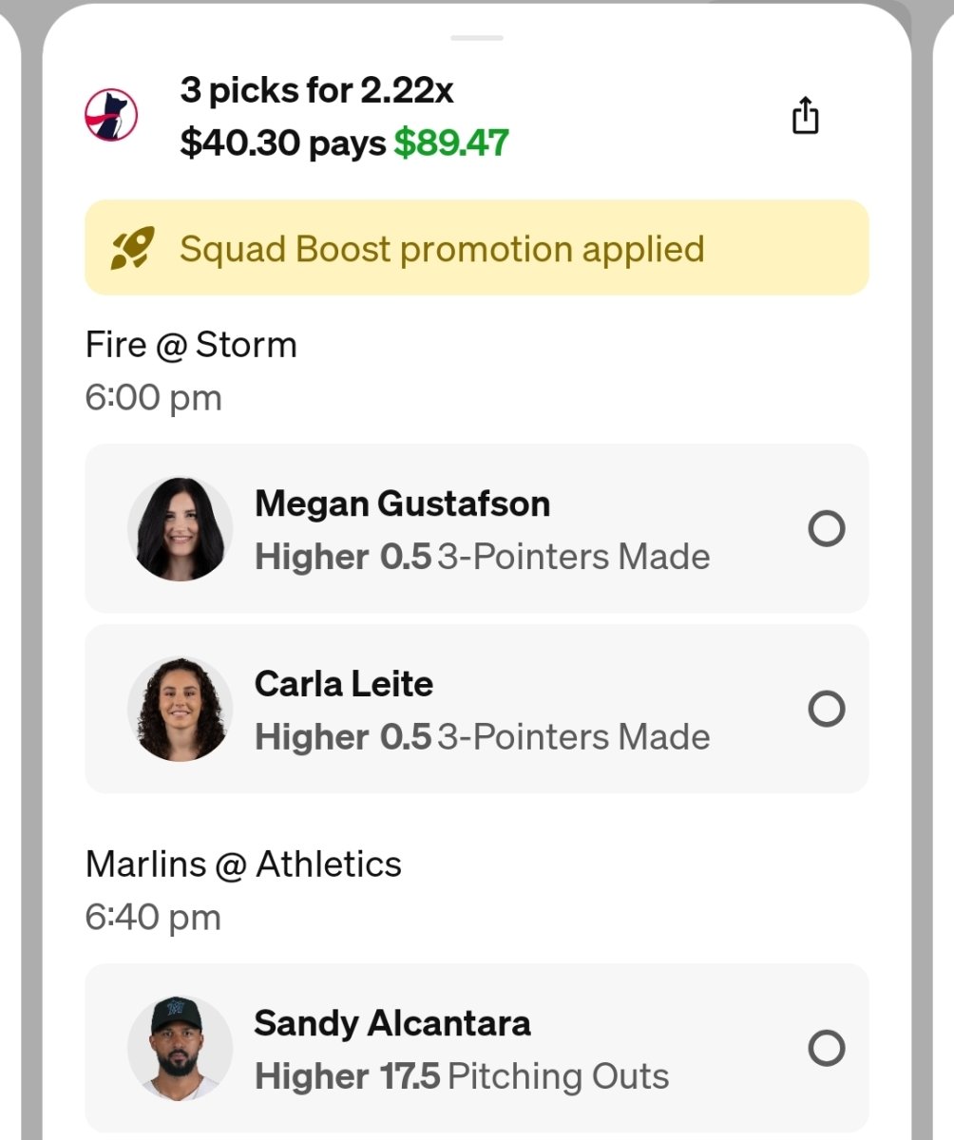
Task: Open Carla Leite player photo
Action: (x=181, y=709)
